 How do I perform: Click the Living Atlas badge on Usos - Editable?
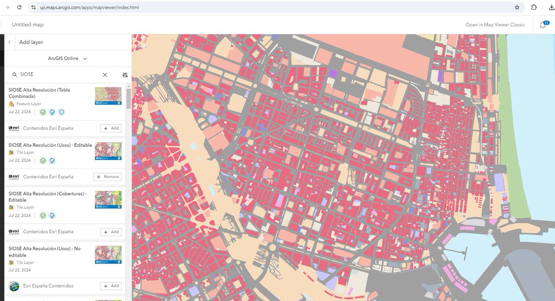[52, 161]
